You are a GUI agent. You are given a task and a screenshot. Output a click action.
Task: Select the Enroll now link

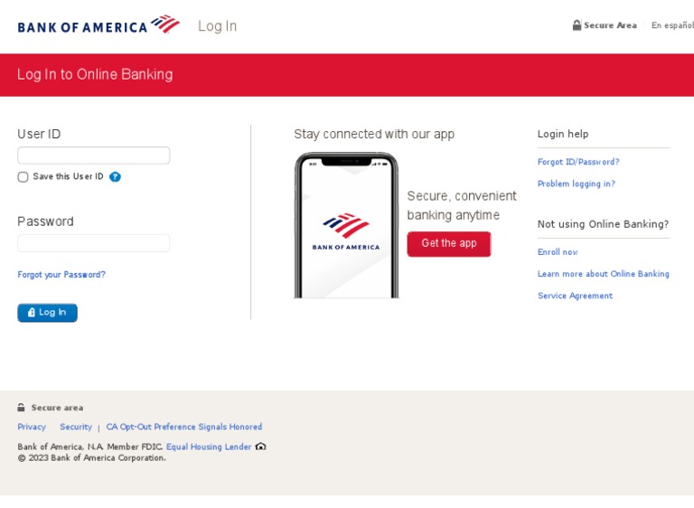point(558,252)
